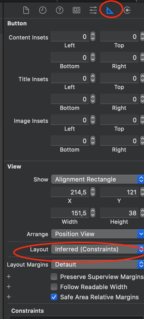Open the Layout Inferred (Constraints) dropdown
Viewport: 144px width, 319px height.
[x=98, y=249]
